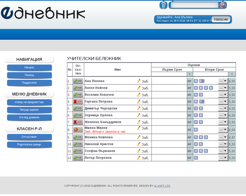Toggle the red 'да' absence for Желязко Бакърджиев
246x196 pixels.
78,122
